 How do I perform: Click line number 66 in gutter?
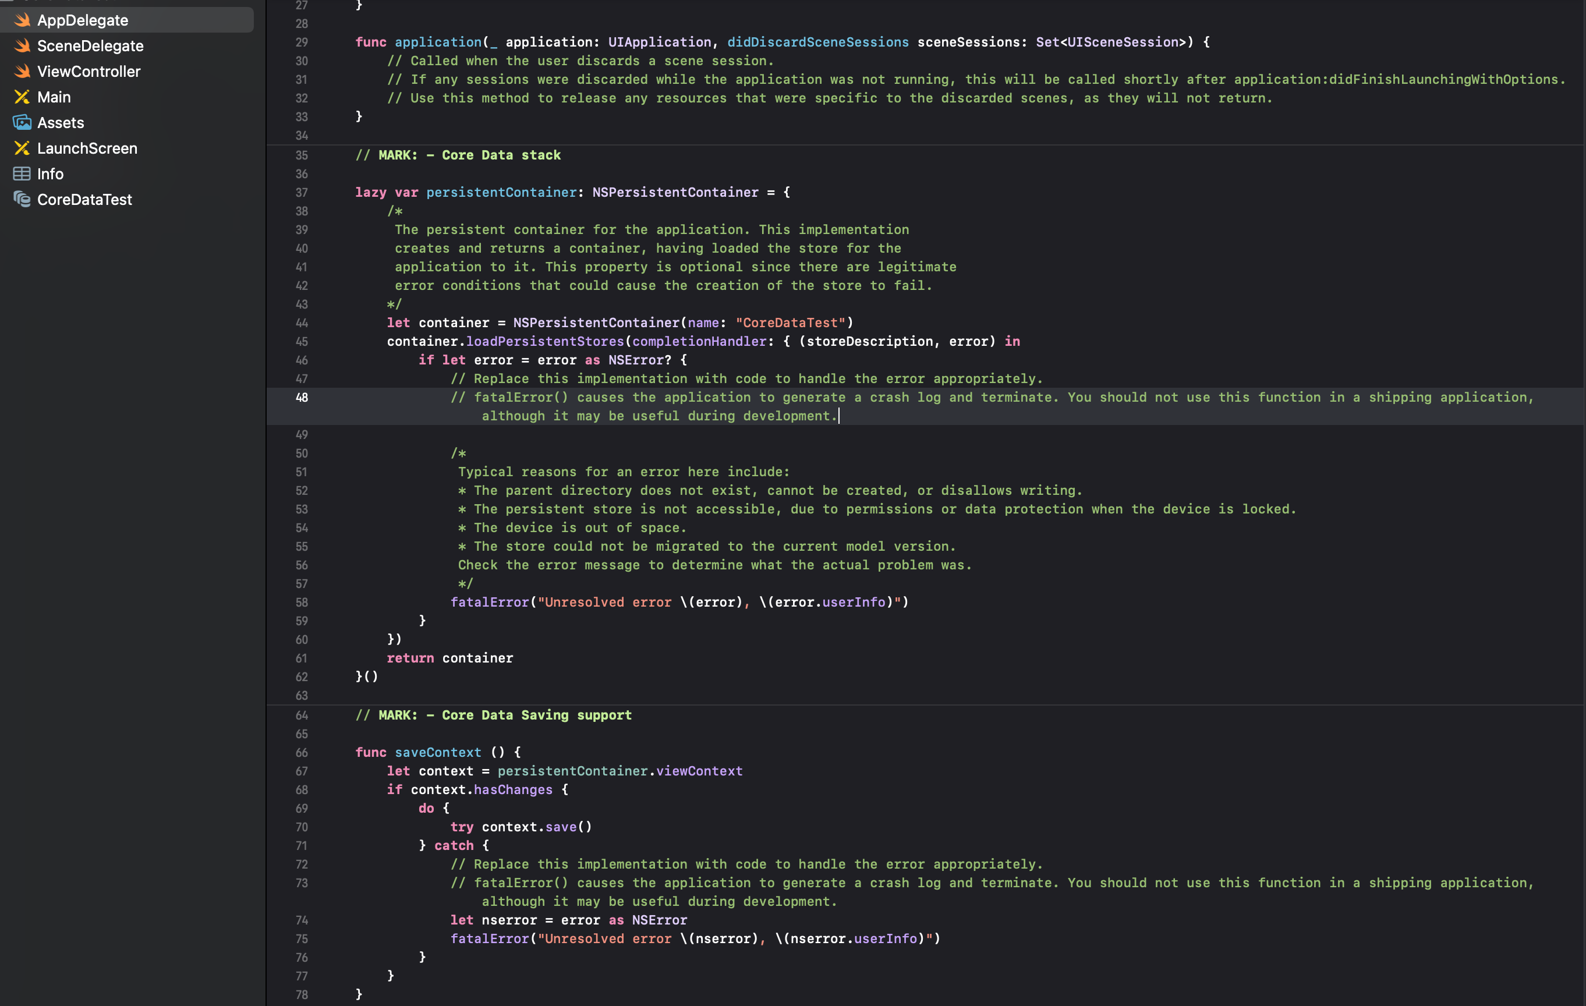tap(302, 753)
